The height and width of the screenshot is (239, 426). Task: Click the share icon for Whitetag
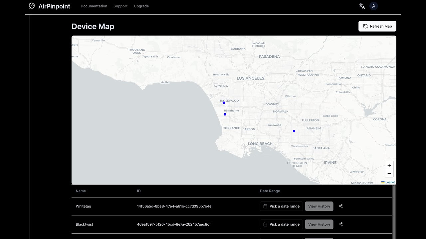(x=340, y=206)
